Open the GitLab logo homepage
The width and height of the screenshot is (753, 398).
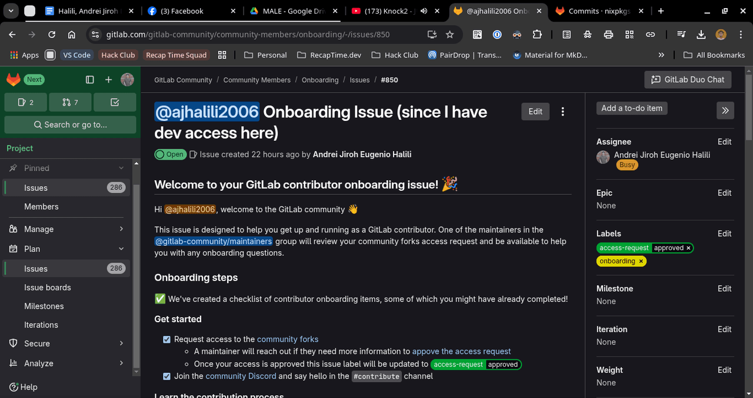click(13, 79)
